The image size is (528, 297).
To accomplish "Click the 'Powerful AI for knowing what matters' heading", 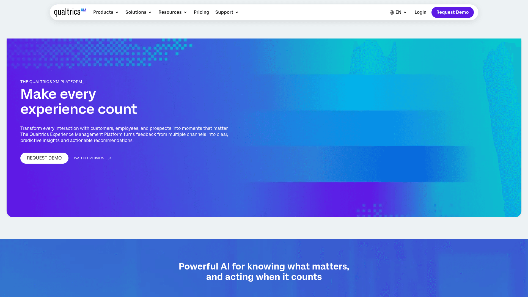I will pos(264,271).
